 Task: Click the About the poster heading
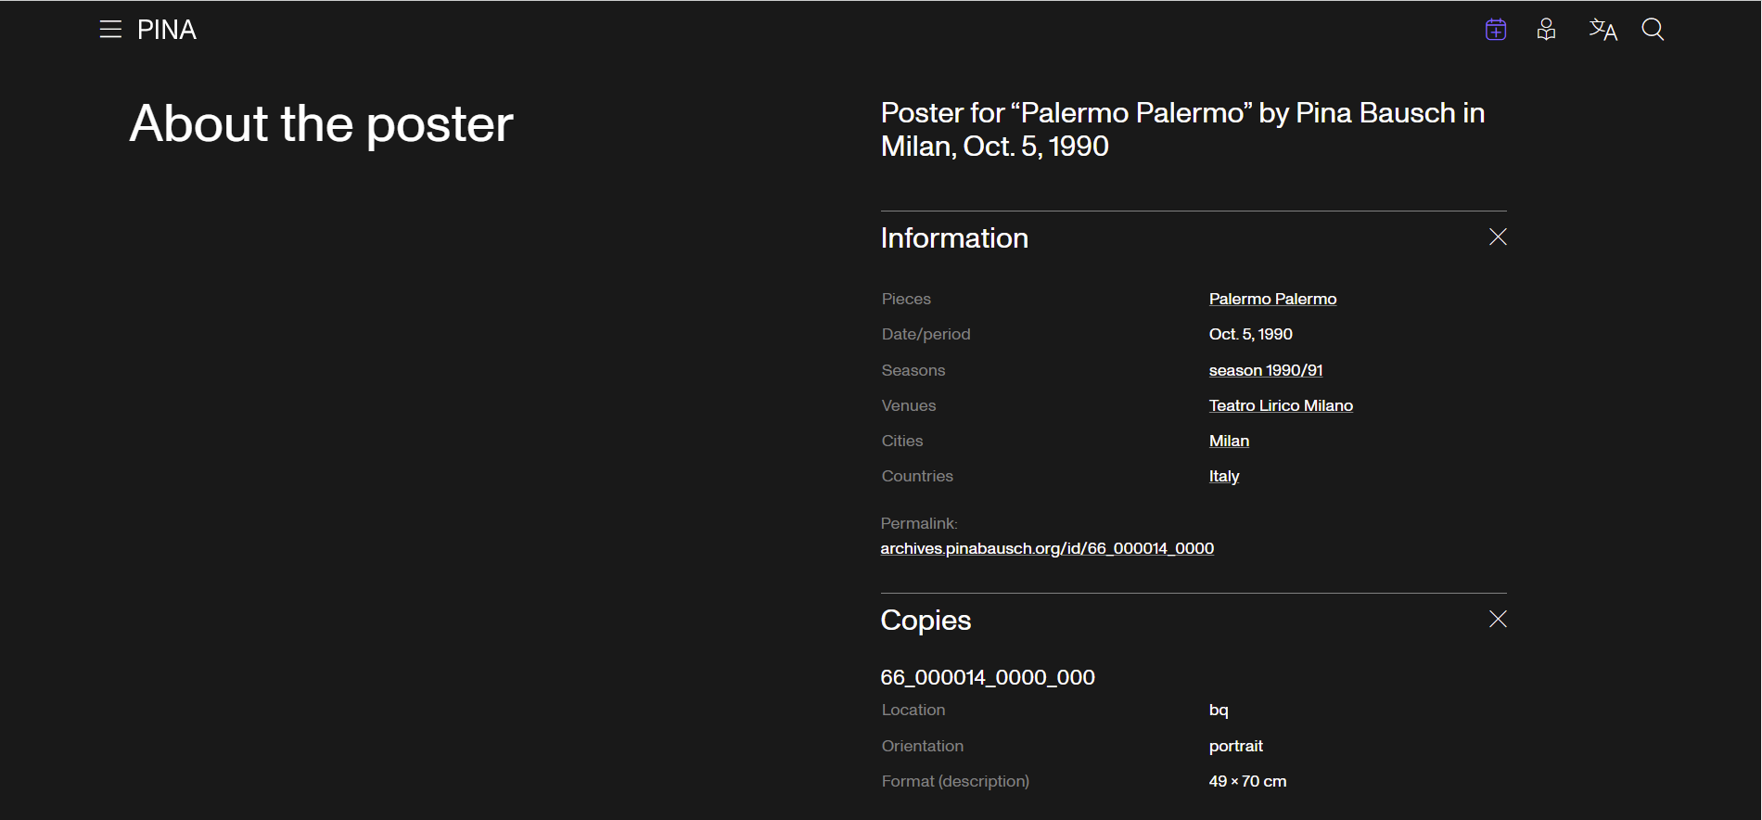coord(321,123)
